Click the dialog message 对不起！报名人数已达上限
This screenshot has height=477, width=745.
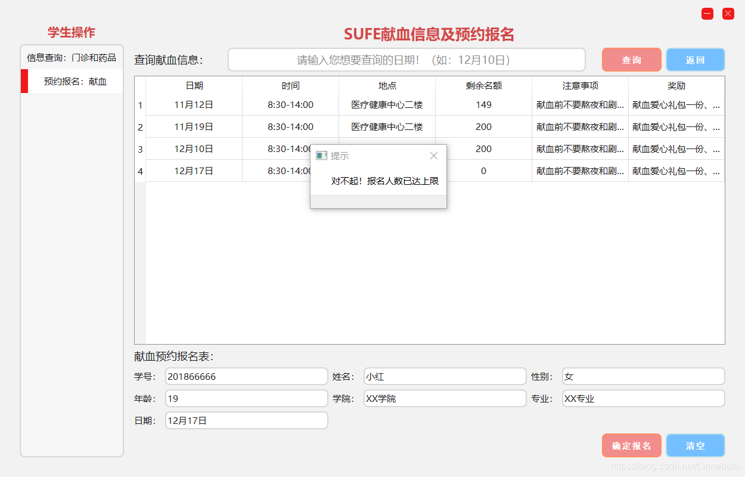pyautogui.click(x=385, y=181)
